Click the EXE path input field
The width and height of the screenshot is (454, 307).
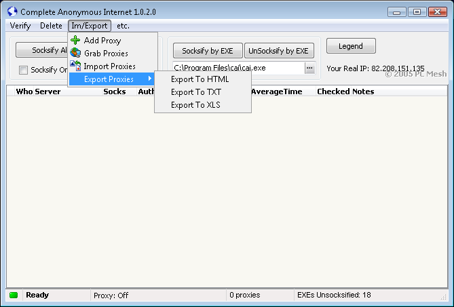239,68
